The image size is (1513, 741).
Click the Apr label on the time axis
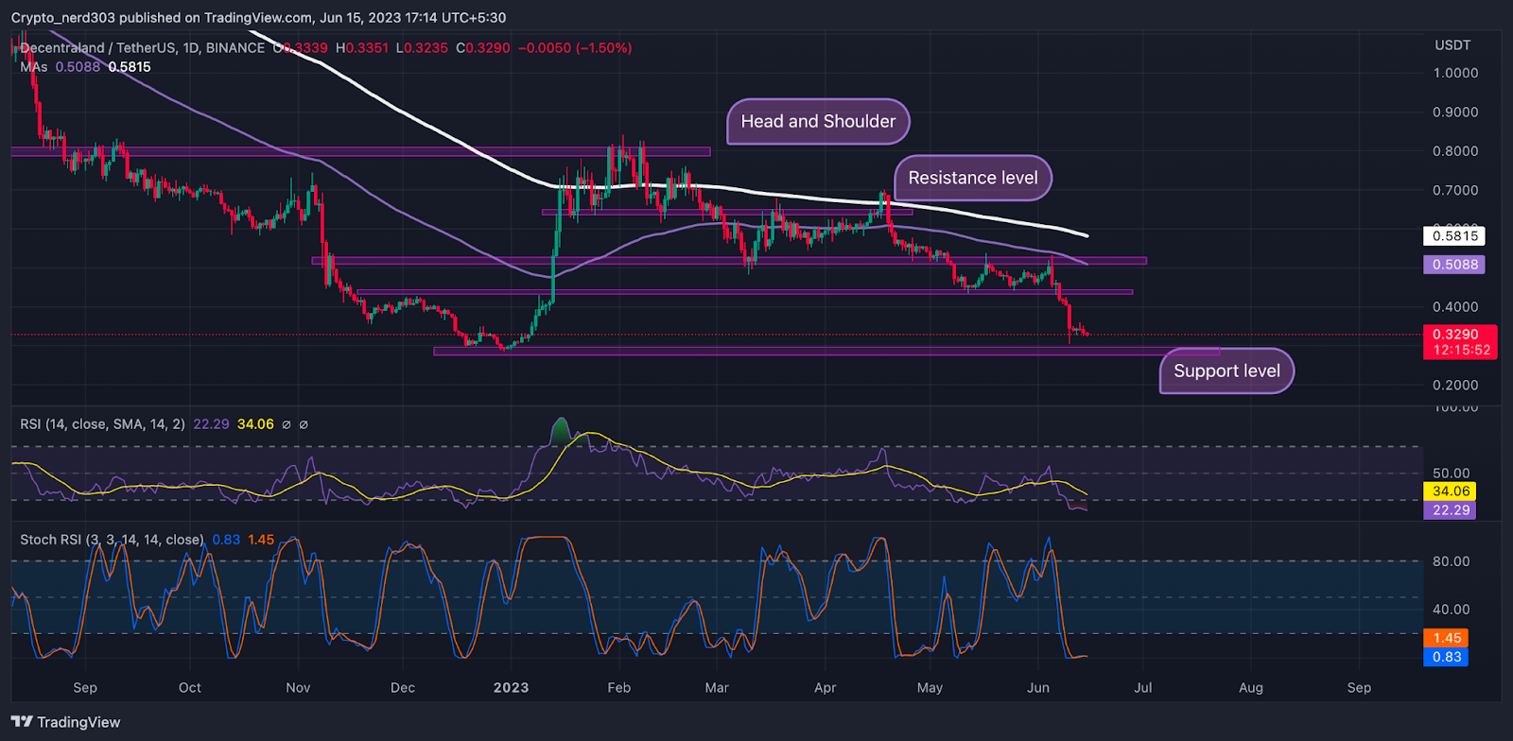[x=826, y=688]
